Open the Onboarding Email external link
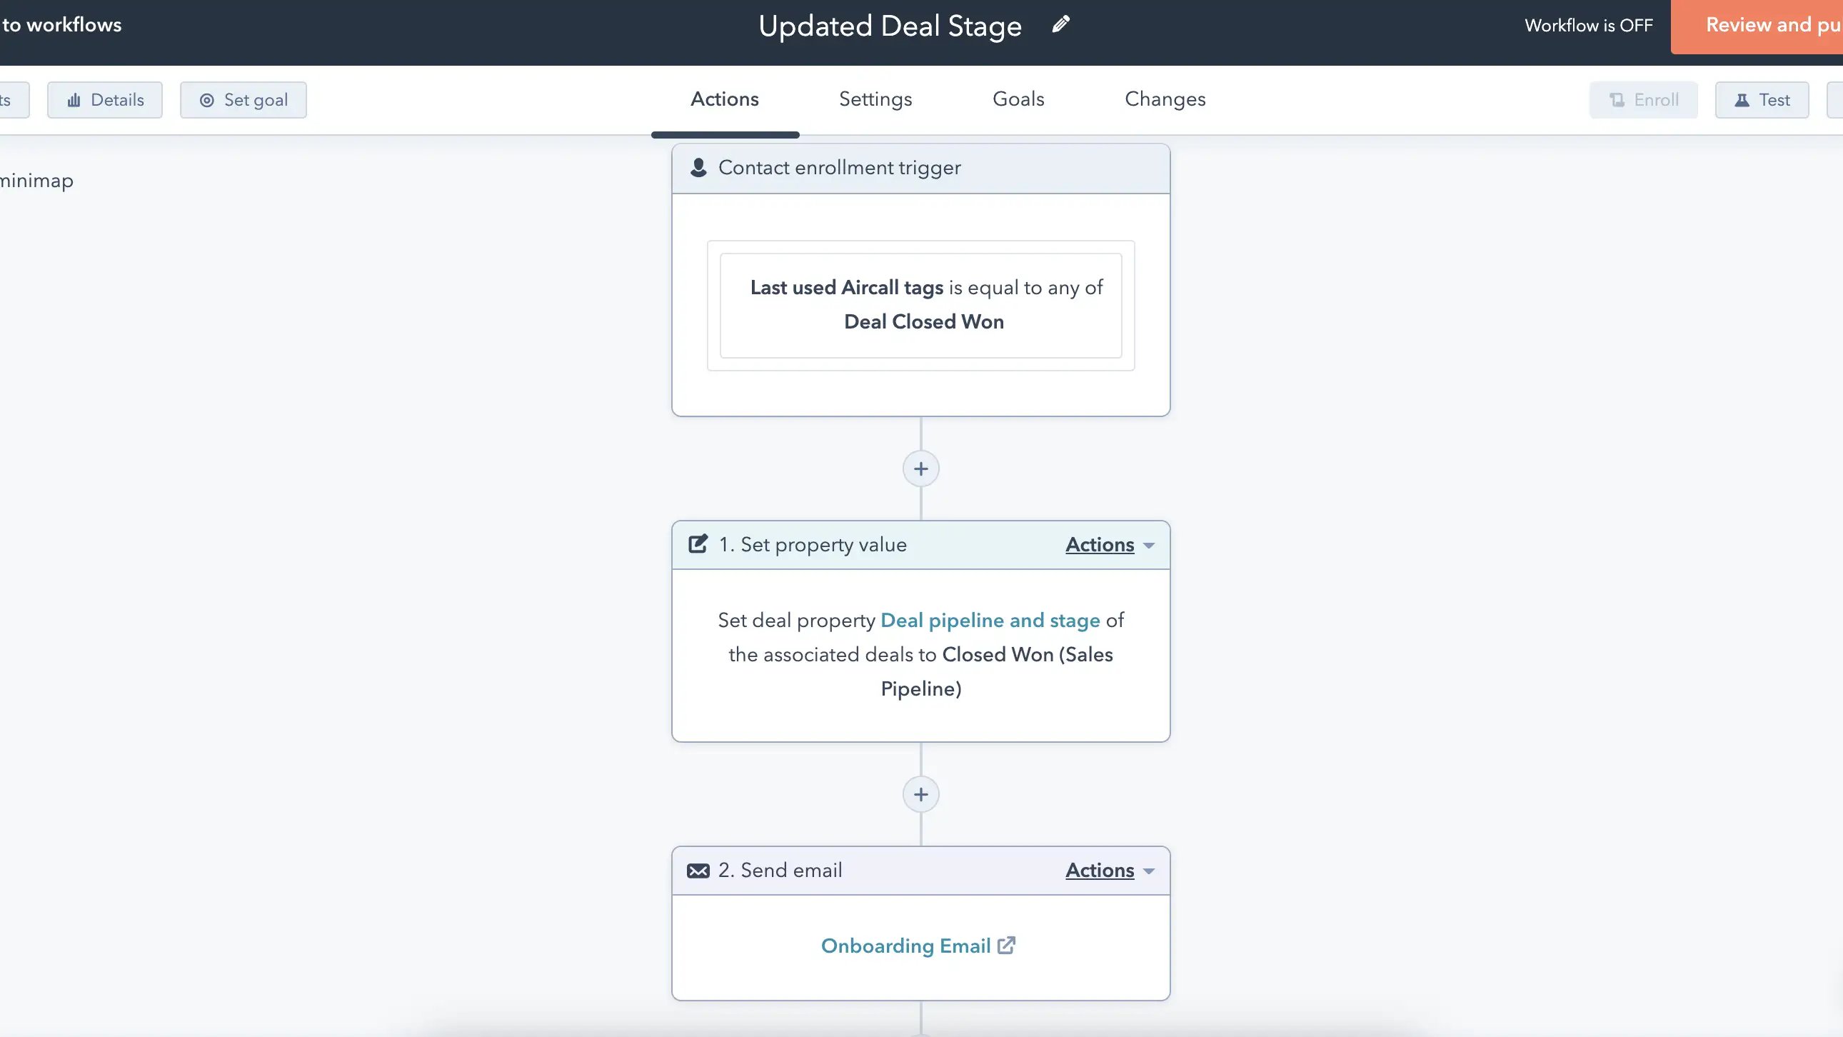1843x1037 pixels. tap(1008, 945)
